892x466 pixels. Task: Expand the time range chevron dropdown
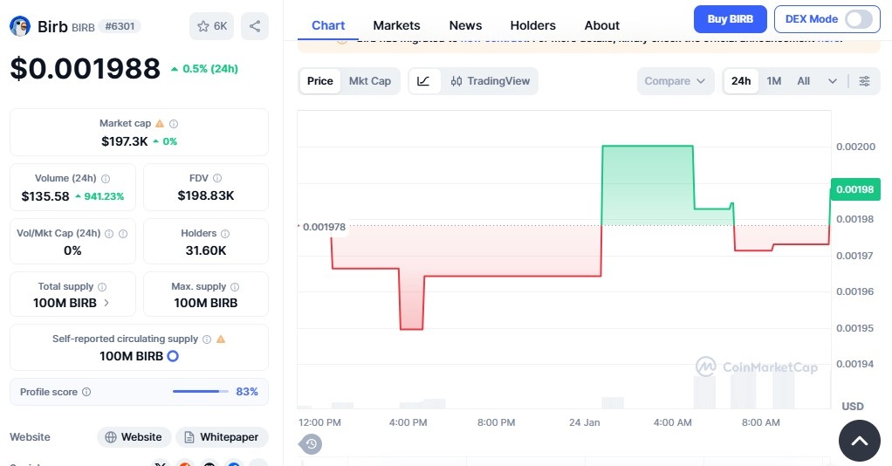(x=832, y=81)
